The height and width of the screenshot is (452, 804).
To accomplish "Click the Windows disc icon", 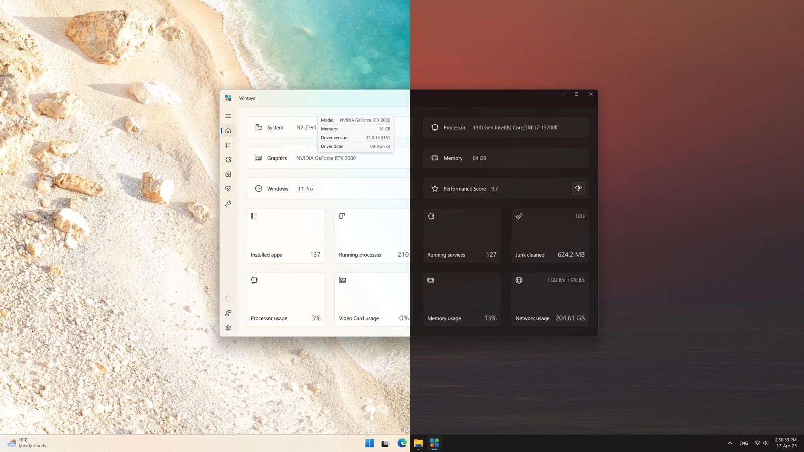I will [x=259, y=189].
